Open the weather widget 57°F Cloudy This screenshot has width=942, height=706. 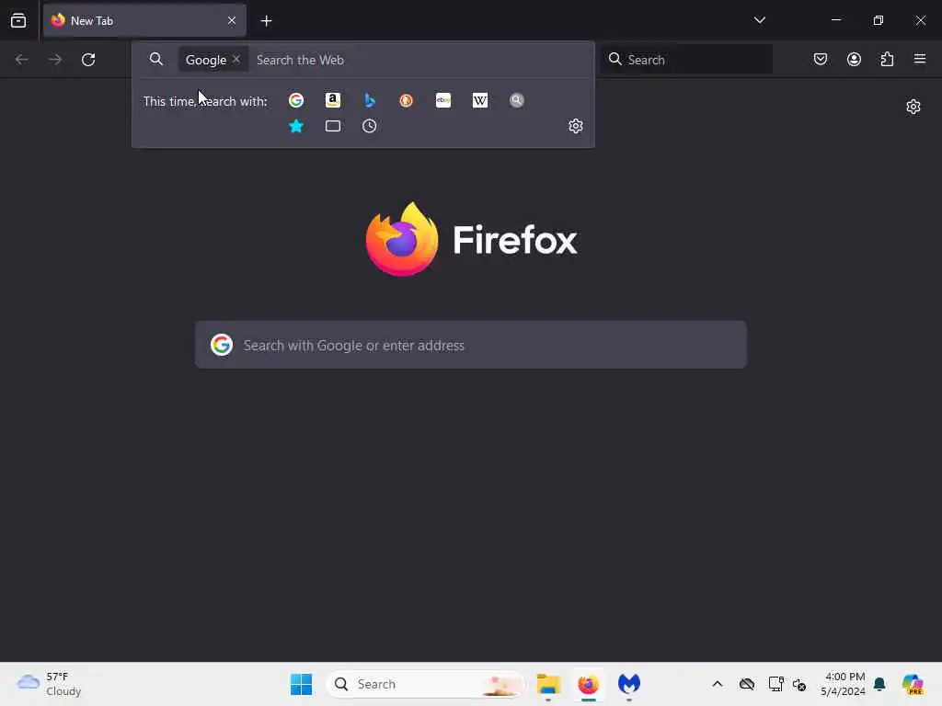pyautogui.click(x=50, y=684)
